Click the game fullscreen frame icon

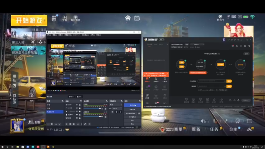pyautogui.click(x=249, y=121)
